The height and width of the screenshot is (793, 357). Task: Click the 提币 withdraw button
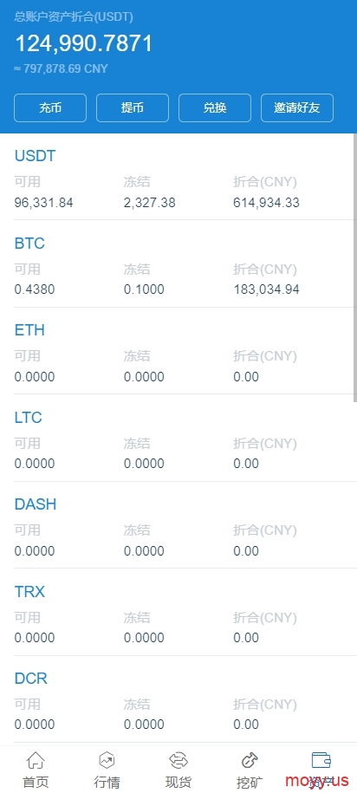click(133, 107)
